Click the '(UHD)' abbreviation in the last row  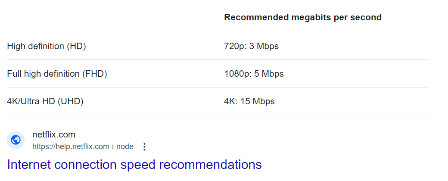coord(70,101)
